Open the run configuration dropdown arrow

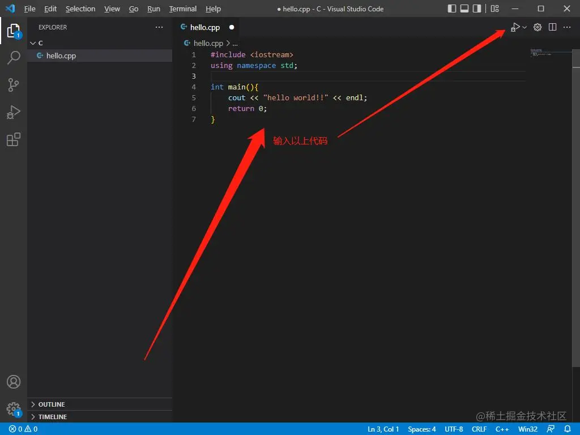click(x=524, y=27)
